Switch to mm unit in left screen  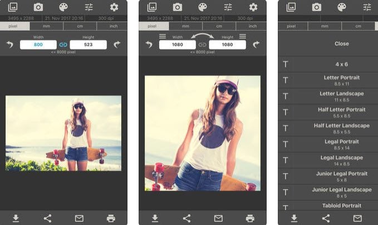pos(46,26)
